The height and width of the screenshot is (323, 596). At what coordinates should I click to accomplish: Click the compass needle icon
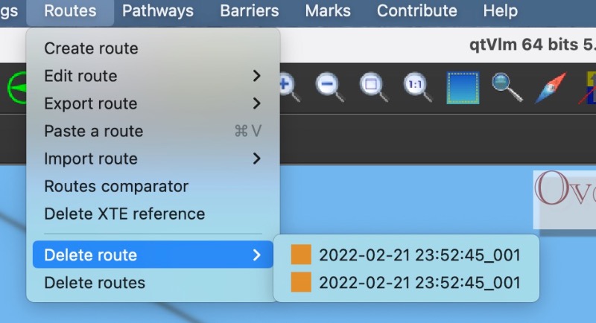(551, 88)
